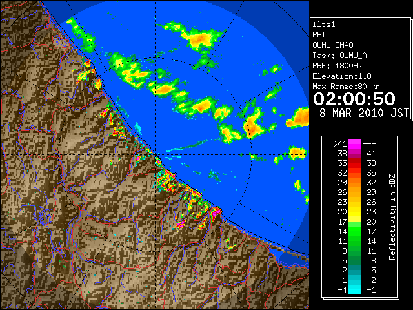This screenshot has height=310, width=413.
Task: Click the '---' label atop the legend
Action: [x=369, y=144]
